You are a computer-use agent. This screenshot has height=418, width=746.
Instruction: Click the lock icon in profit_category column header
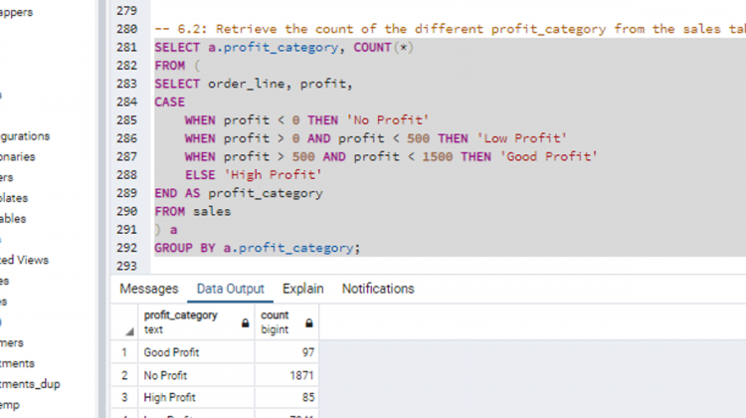click(245, 323)
